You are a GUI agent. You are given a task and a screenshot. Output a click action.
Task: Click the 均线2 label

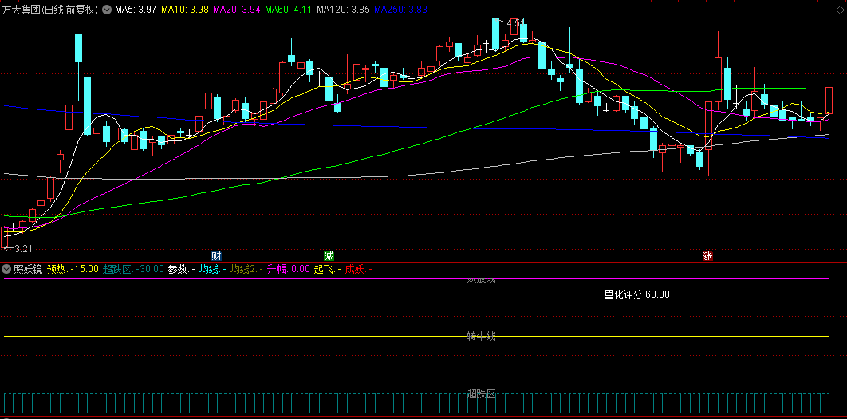(246, 269)
